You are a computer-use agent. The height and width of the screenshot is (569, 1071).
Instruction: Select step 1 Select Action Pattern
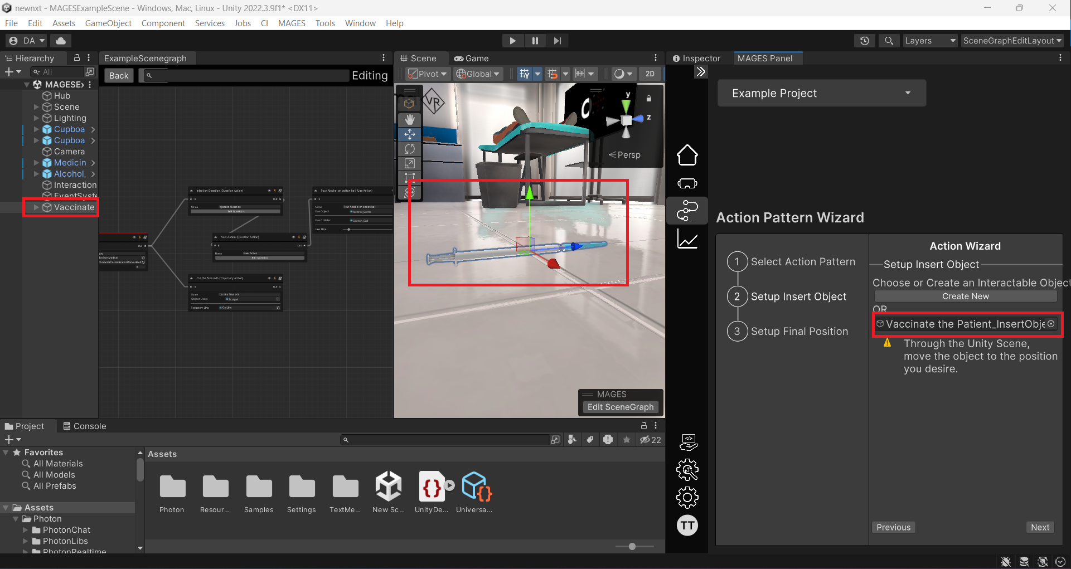(792, 261)
